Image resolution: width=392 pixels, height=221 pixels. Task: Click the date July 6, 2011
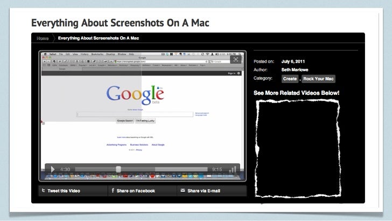coord(293,61)
